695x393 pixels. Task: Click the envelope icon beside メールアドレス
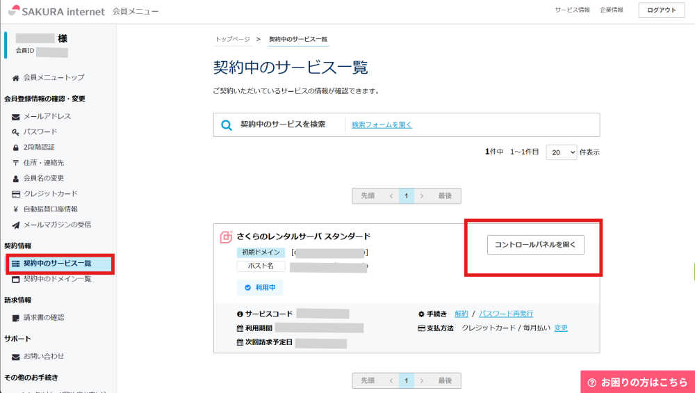point(15,117)
